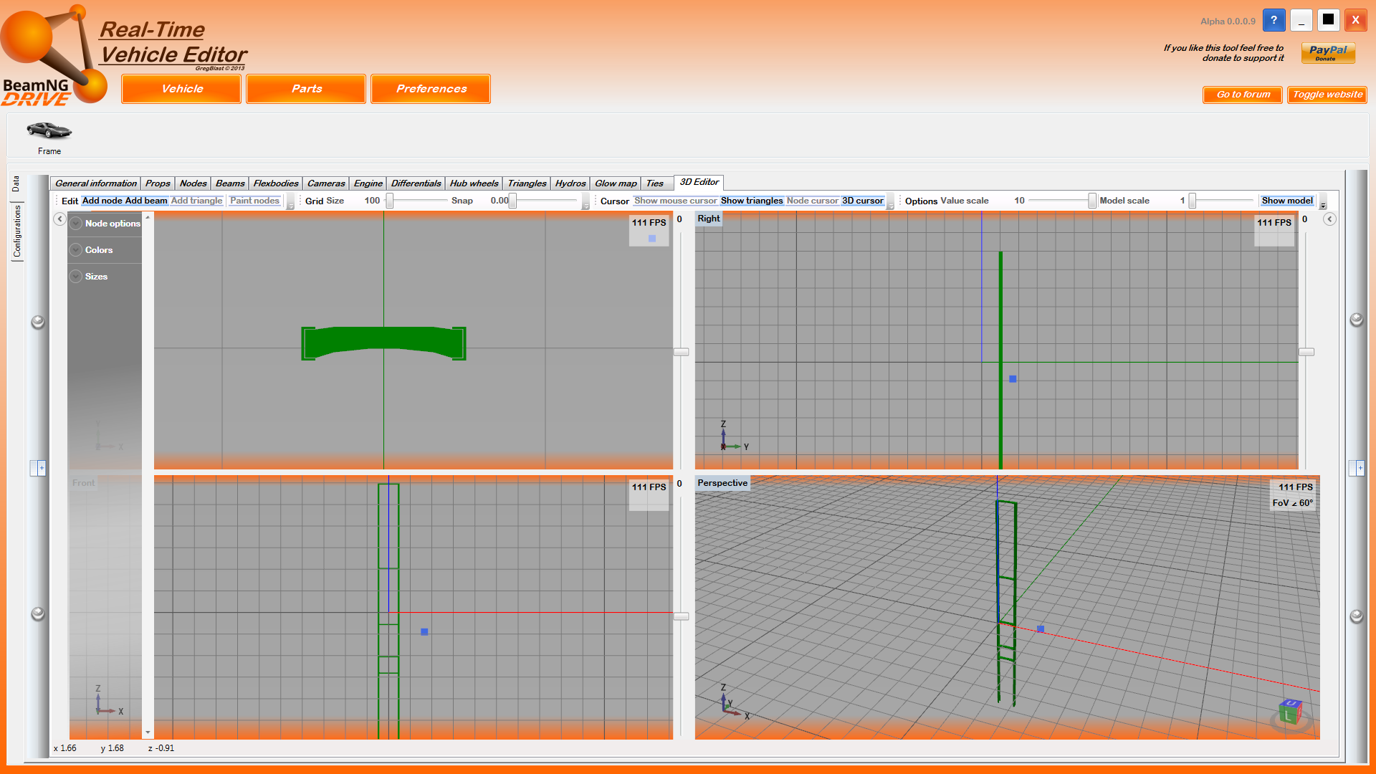Screen dimensions: 1376x774
Task: Click the orientation cube in Perspective view
Action: 1290,712
